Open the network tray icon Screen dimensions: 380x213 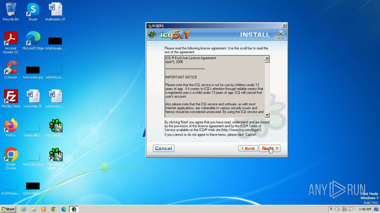point(345,209)
